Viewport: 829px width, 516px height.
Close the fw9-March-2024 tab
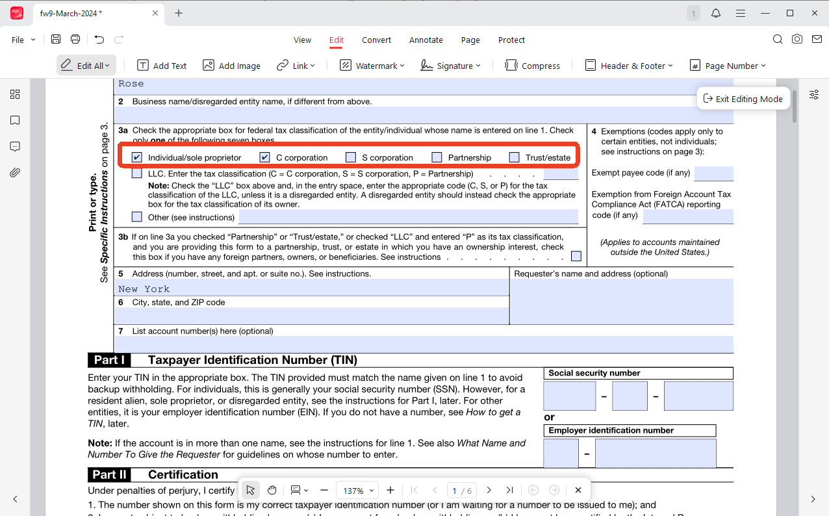(155, 13)
